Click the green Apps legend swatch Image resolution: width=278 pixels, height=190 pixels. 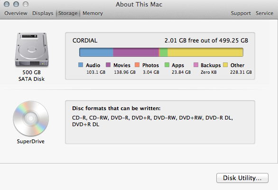click(167, 65)
